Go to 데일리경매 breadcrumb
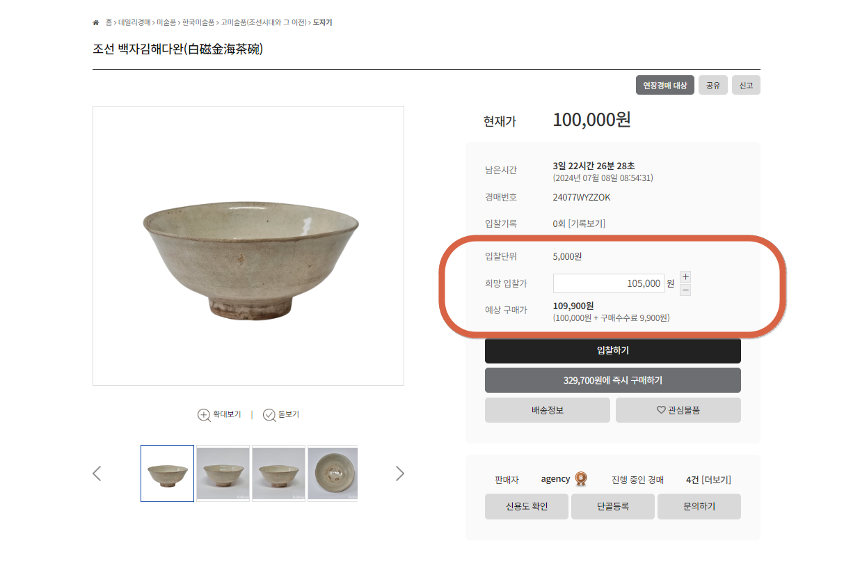860x564 pixels. (134, 22)
